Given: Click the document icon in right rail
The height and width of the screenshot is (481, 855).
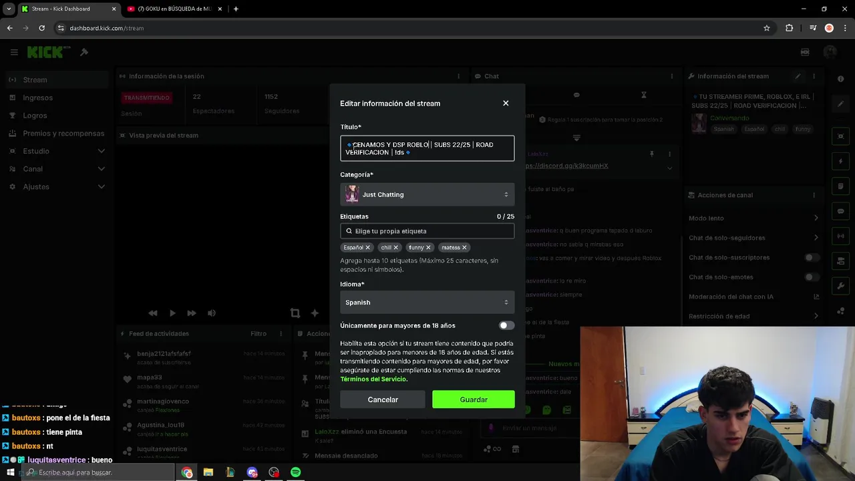Looking at the screenshot, I should pyautogui.click(x=840, y=186).
